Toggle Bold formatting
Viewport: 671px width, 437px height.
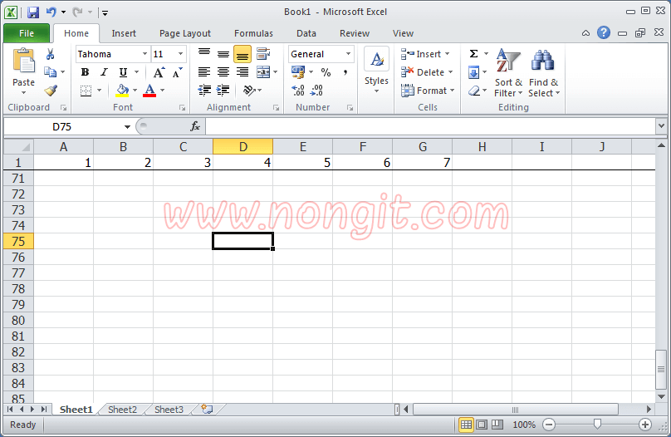point(86,72)
